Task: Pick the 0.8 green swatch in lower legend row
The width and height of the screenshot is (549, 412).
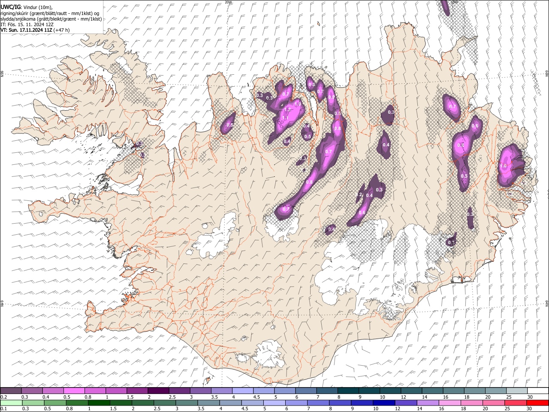Action: coord(77,403)
